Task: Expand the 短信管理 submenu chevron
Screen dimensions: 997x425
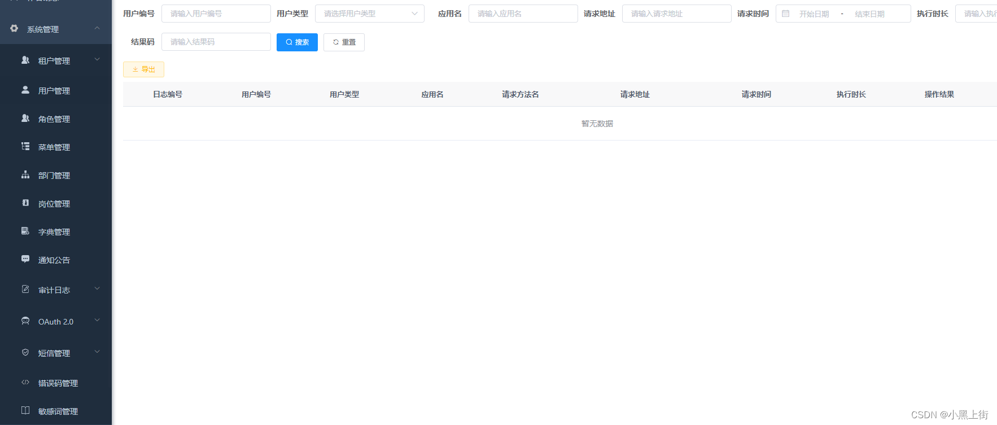Action: [97, 352]
